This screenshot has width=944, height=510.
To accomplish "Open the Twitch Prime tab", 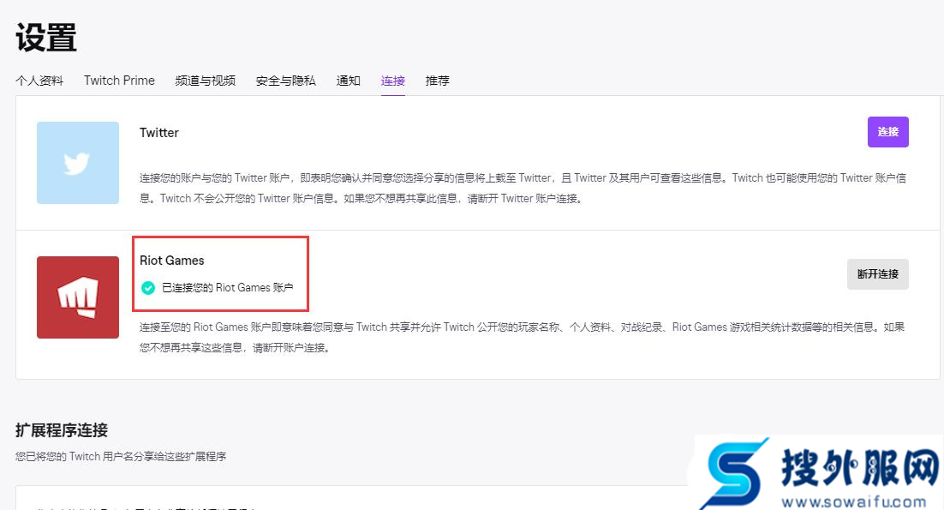I will (x=119, y=81).
